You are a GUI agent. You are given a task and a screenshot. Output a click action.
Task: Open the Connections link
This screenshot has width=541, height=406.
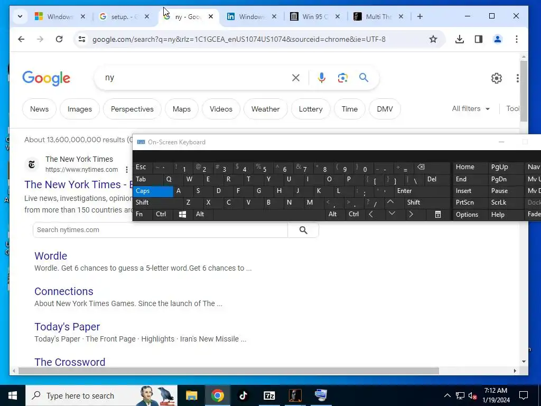coord(64,291)
